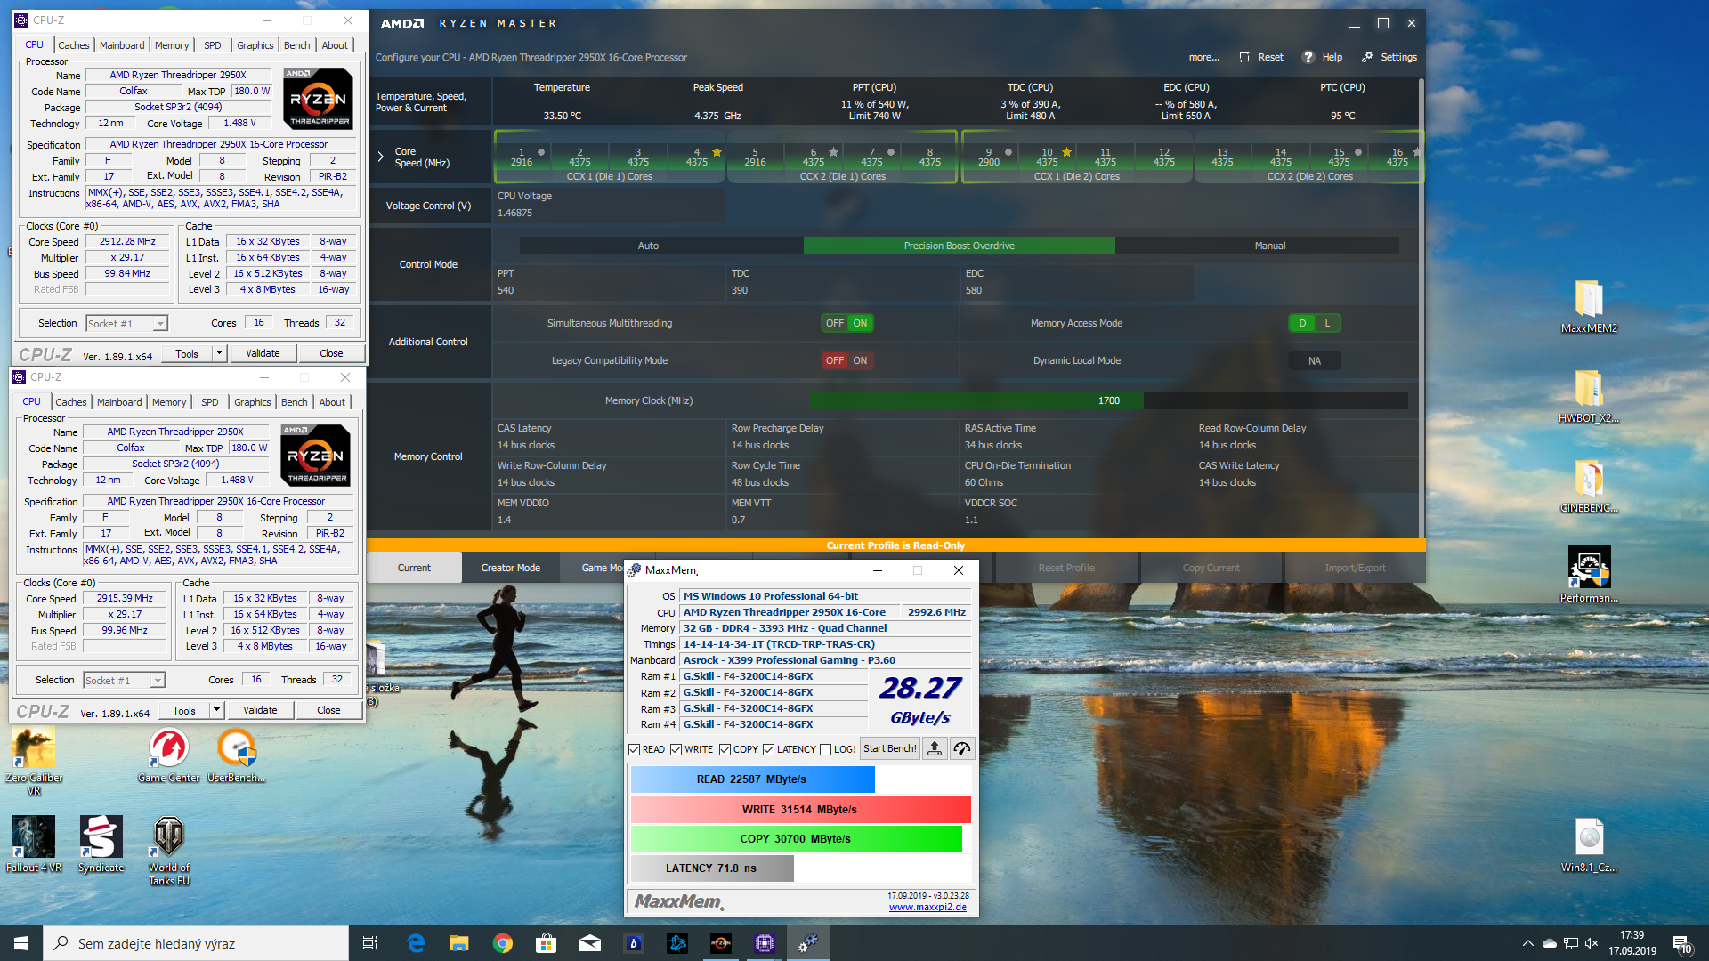Image resolution: width=1709 pixels, height=961 pixels.
Task: Select the Creator Mode profile tab
Action: [510, 568]
